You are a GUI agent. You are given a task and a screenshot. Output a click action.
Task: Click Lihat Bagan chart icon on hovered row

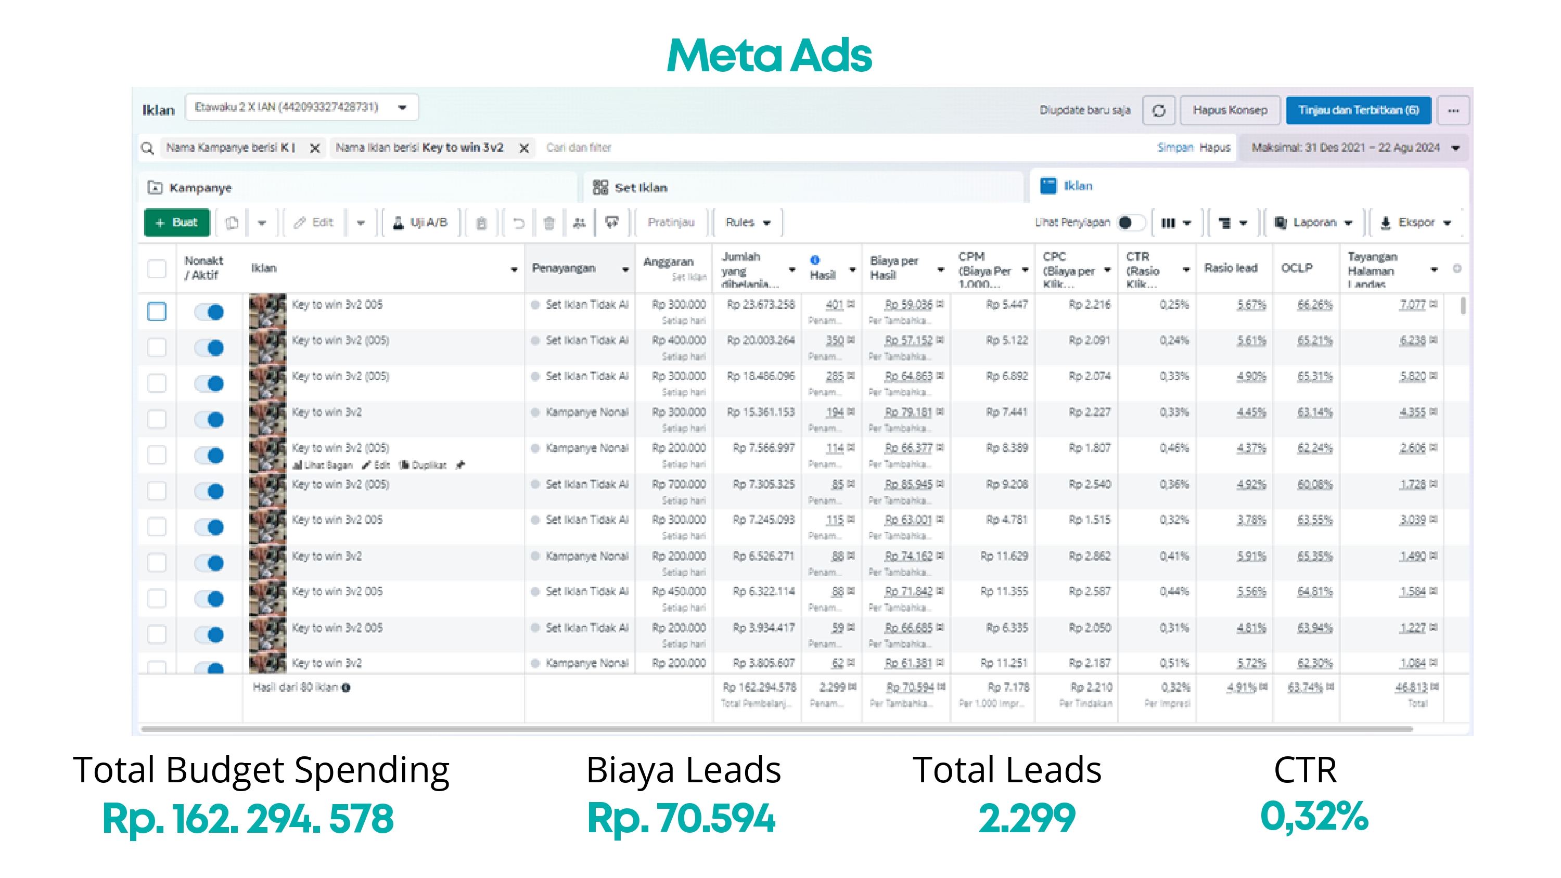(x=297, y=466)
